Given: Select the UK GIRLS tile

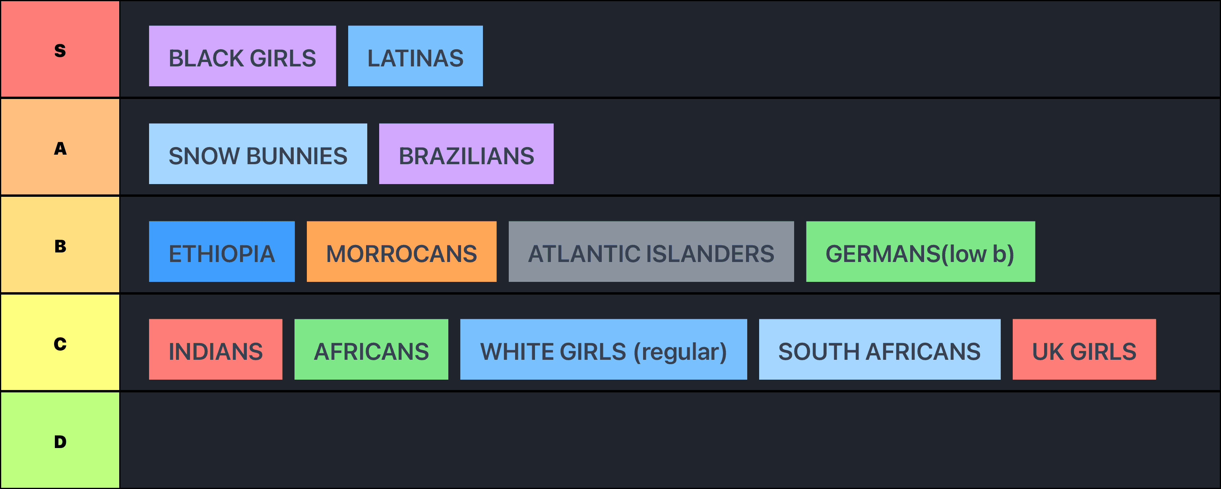Looking at the screenshot, I should tap(1084, 349).
